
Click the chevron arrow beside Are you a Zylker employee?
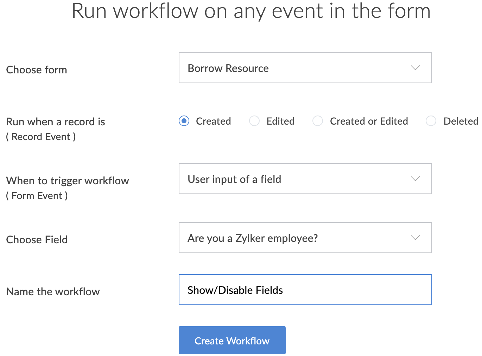[415, 238]
